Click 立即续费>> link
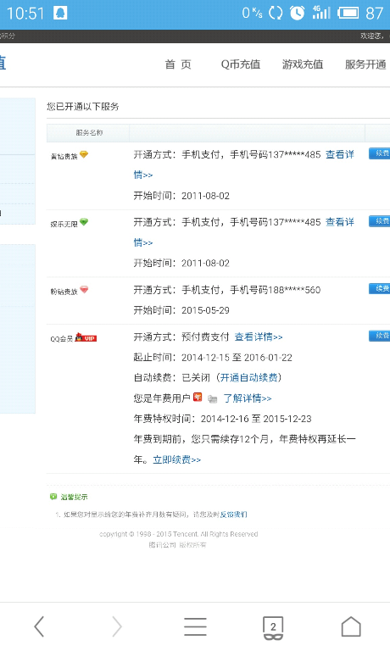Image resolution: width=390 pixels, height=651 pixels. pyautogui.click(x=177, y=460)
